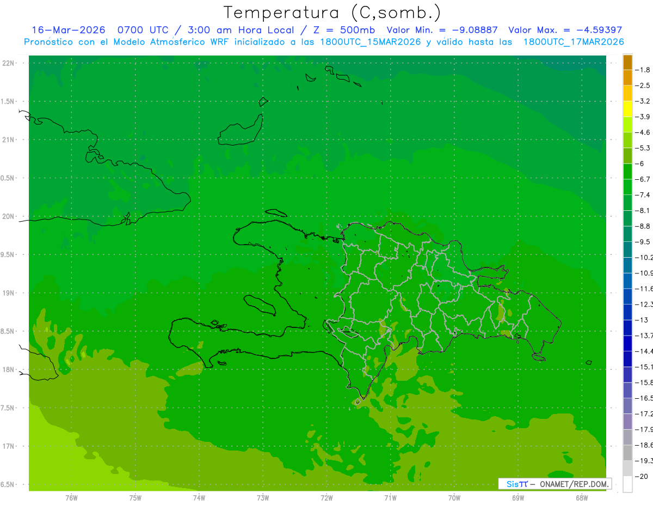Select the green swatch between -6 and -6.7
The width and height of the screenshot is (653, 505).
click(x=627, y=171)
